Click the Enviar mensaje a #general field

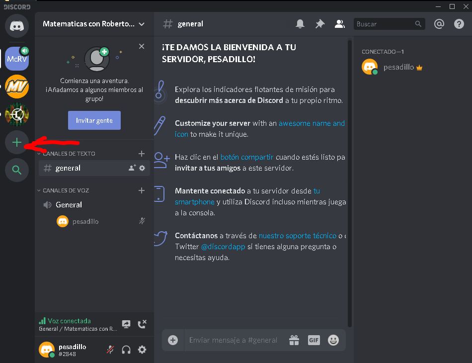pos(234,340)
